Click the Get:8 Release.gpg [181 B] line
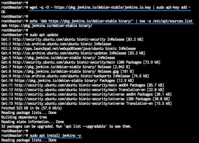 (67, 71)
